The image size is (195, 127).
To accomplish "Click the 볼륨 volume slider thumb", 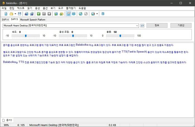I will click(120, 36).
